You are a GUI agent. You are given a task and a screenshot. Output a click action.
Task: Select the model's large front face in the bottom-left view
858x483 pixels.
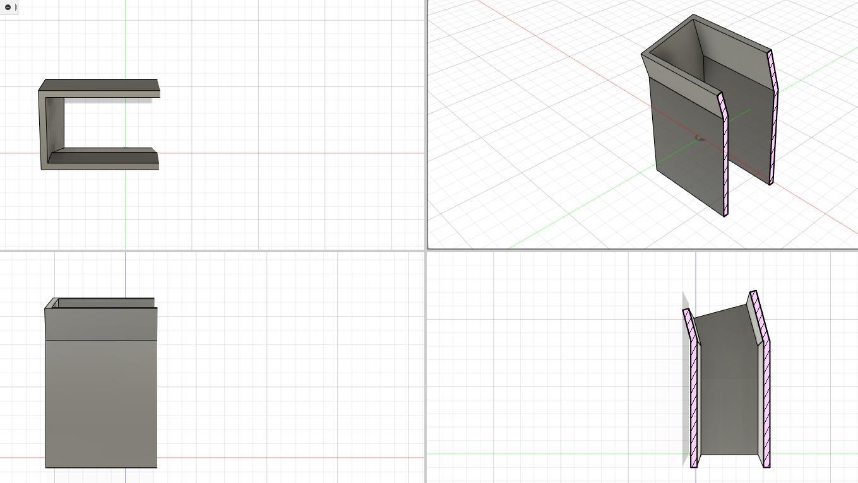(x=101, y=404)
